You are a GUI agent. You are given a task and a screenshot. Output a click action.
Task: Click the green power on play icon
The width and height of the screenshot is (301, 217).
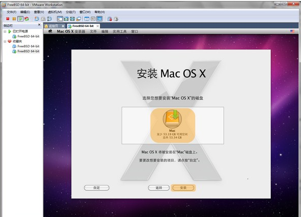(20, 19)
